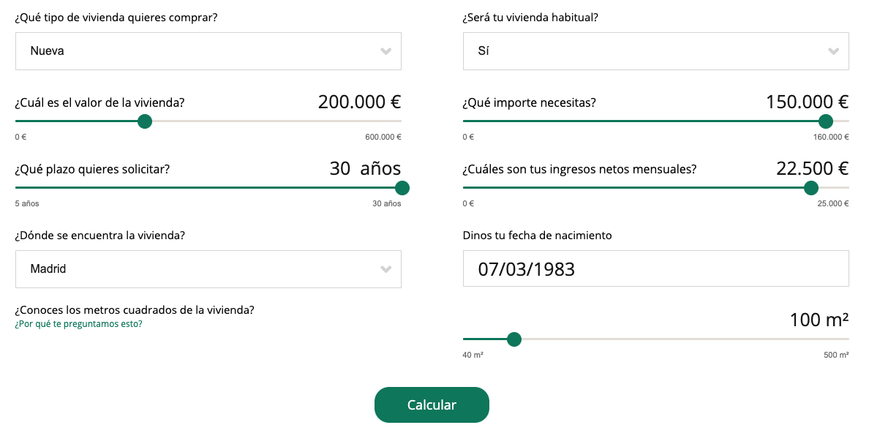Click the Calcular button
869x444 pixels.
pyautogui.click(x=432, y=405)
